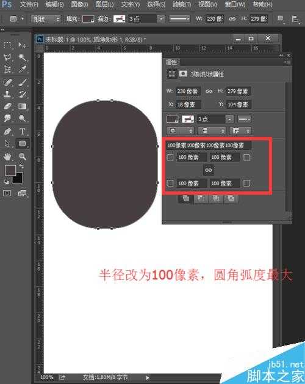Open stroke alignment dropdown in Properties
Screen dimensions: 305x384
pos(180,131)
